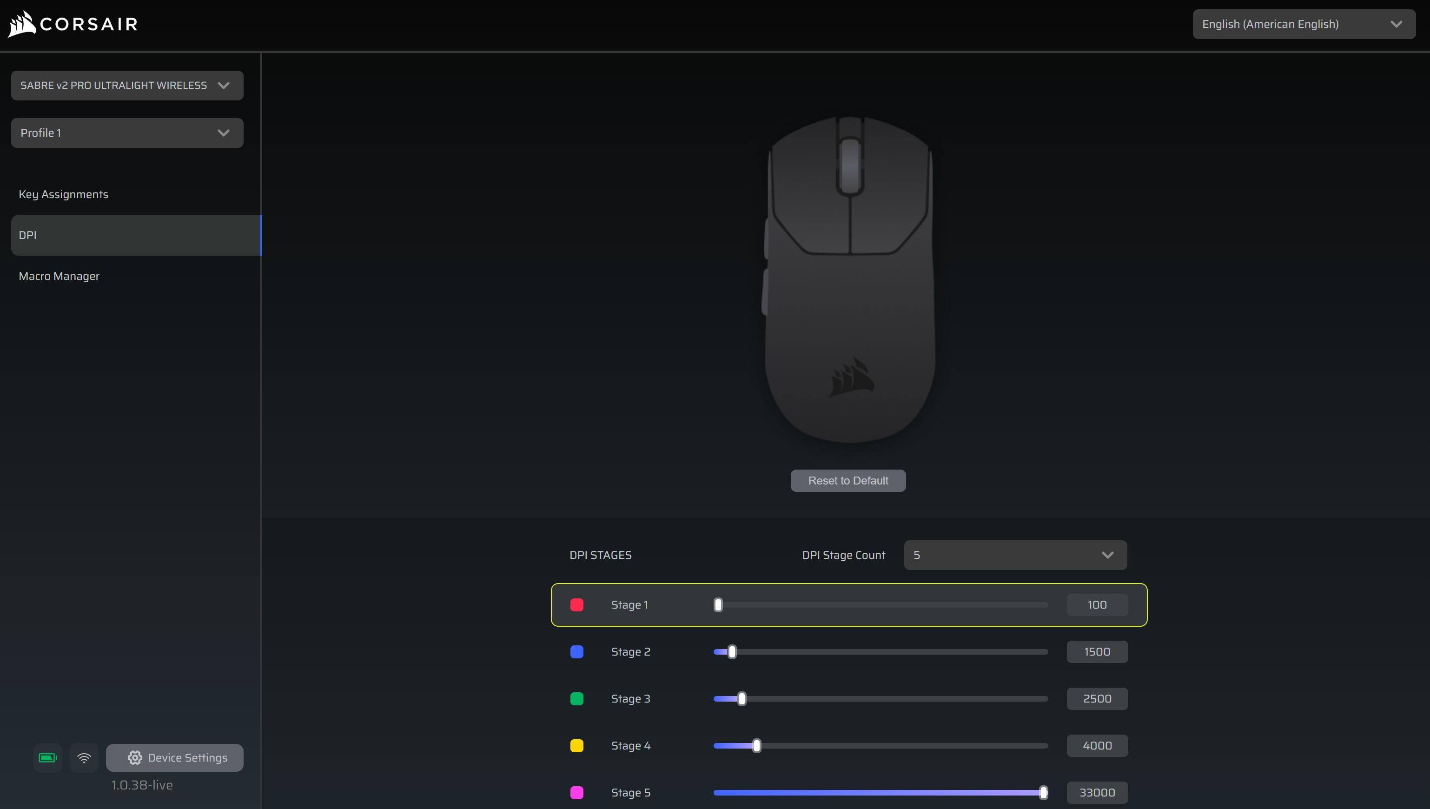Open the DPI Stage Count dropdown
The height and width of the screenshot is (809, 1430).
click(1015, 555)
